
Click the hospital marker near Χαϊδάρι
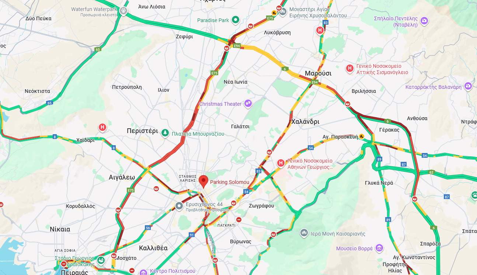102,128
